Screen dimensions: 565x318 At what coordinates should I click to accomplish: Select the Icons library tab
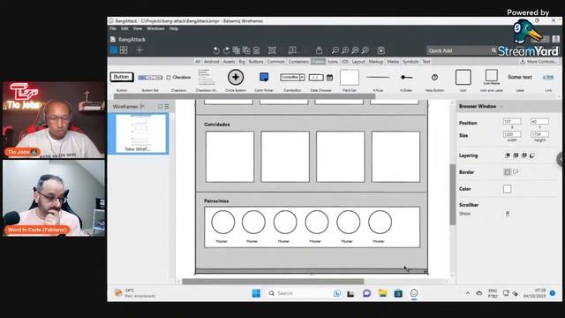(x=333, y=62)
